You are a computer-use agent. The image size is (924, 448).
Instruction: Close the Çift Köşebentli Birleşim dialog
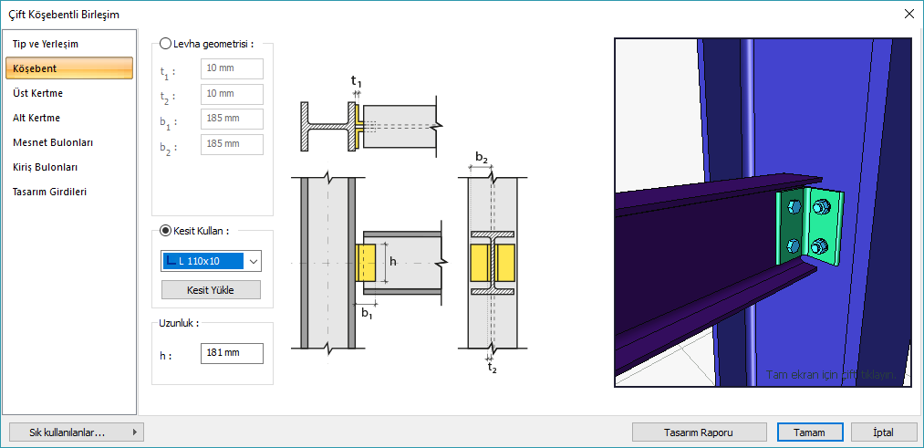point(908,14)
